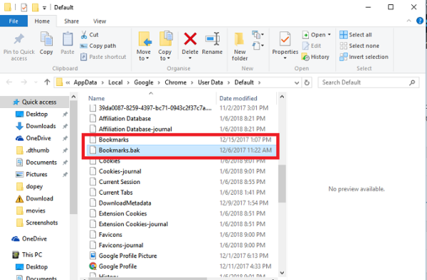The image size is (427, 280).
Task: Collapse the ribbon with caret icon
Action: coord(408,21)
